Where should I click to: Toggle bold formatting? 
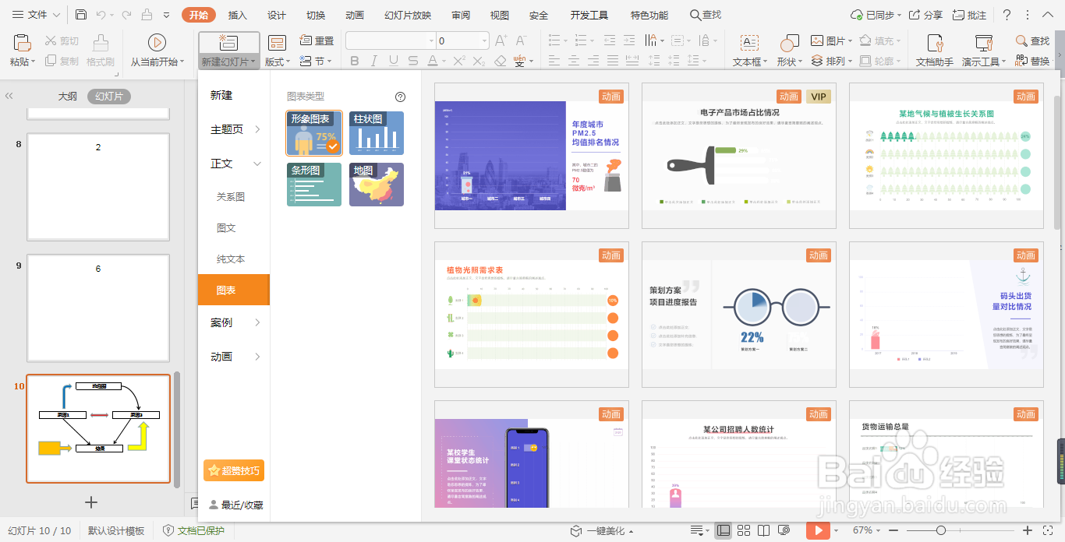click(355, 59)
